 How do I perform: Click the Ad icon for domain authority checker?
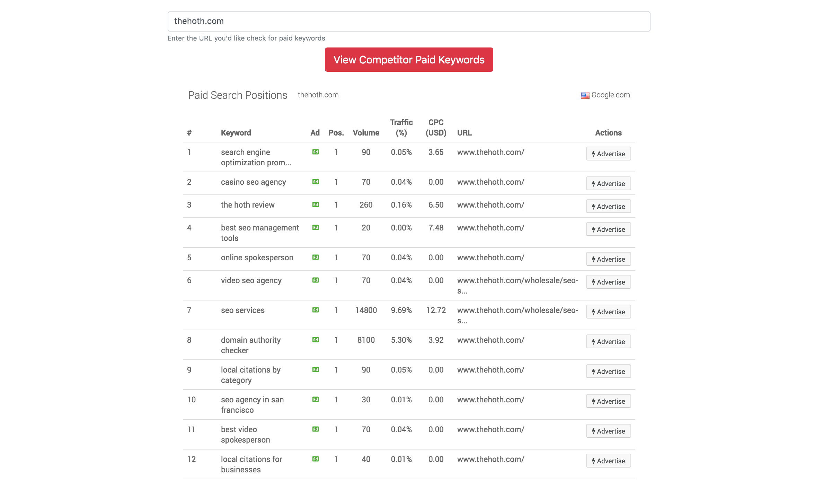point(316,340)
